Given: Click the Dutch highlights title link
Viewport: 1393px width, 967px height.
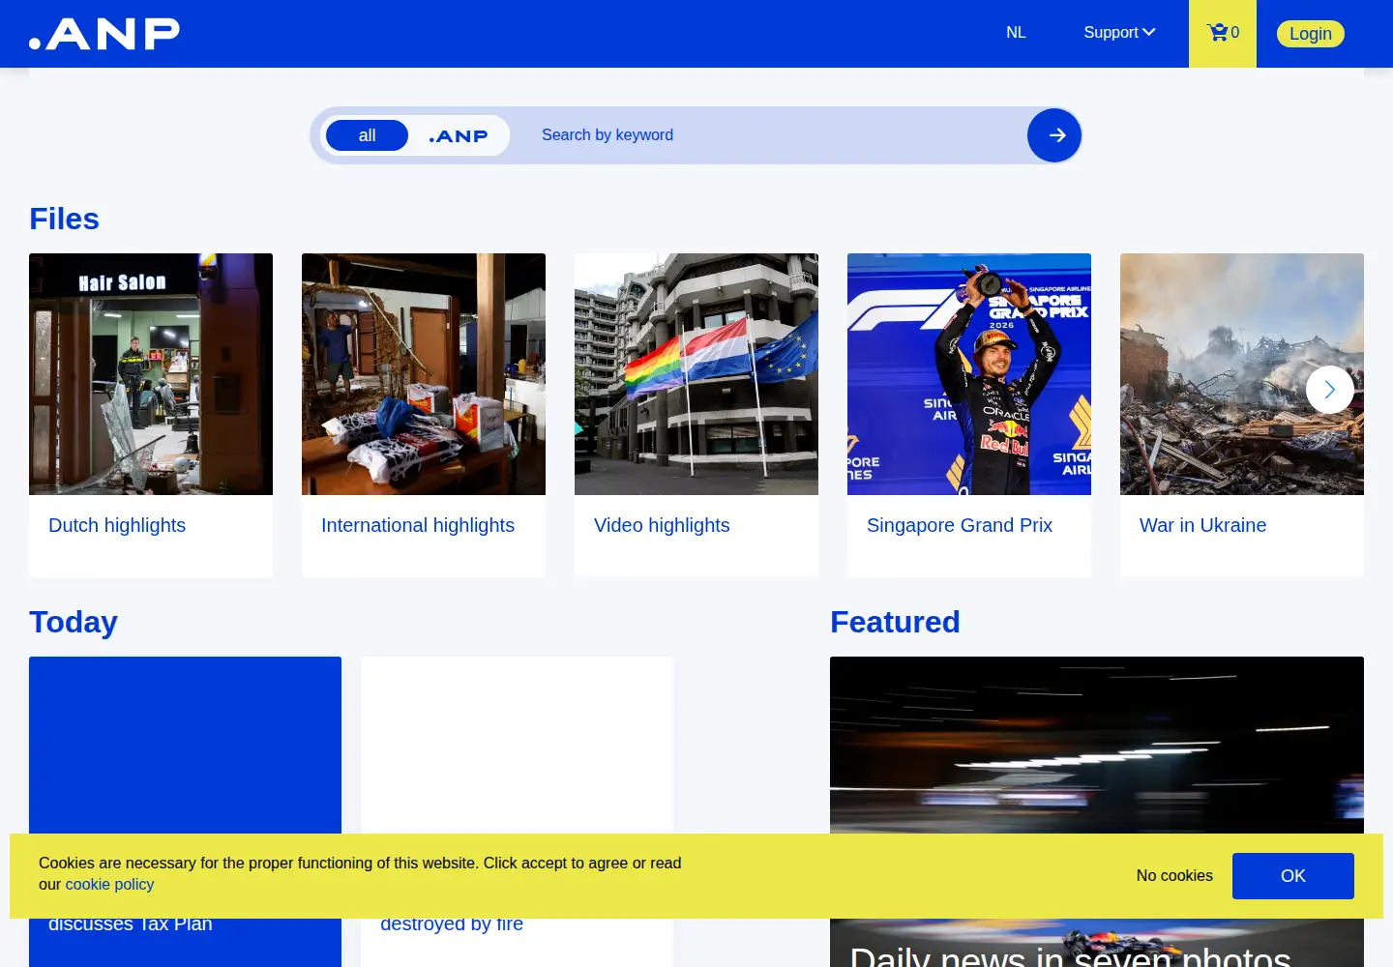Looking at the screenshot, I should click(117, 525).
